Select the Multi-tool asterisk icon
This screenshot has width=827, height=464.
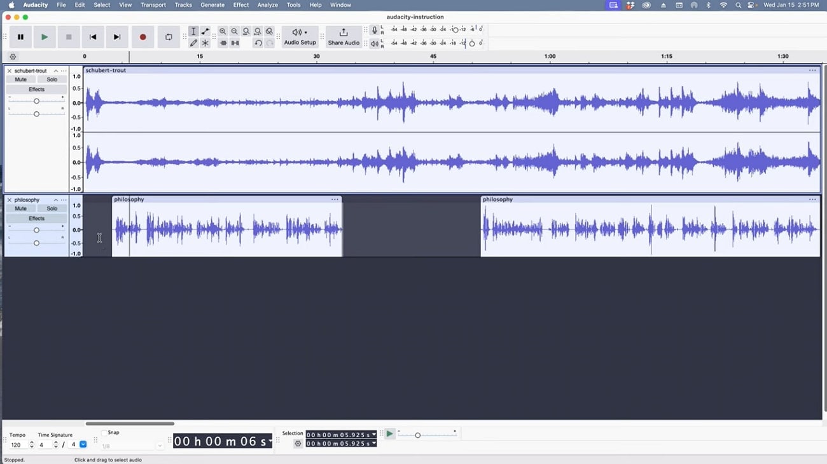click(x=205, y=43)
